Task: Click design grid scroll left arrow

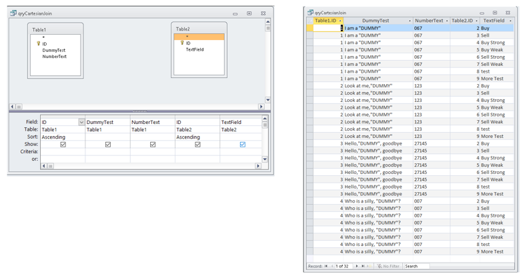Action: coord(43,166)
